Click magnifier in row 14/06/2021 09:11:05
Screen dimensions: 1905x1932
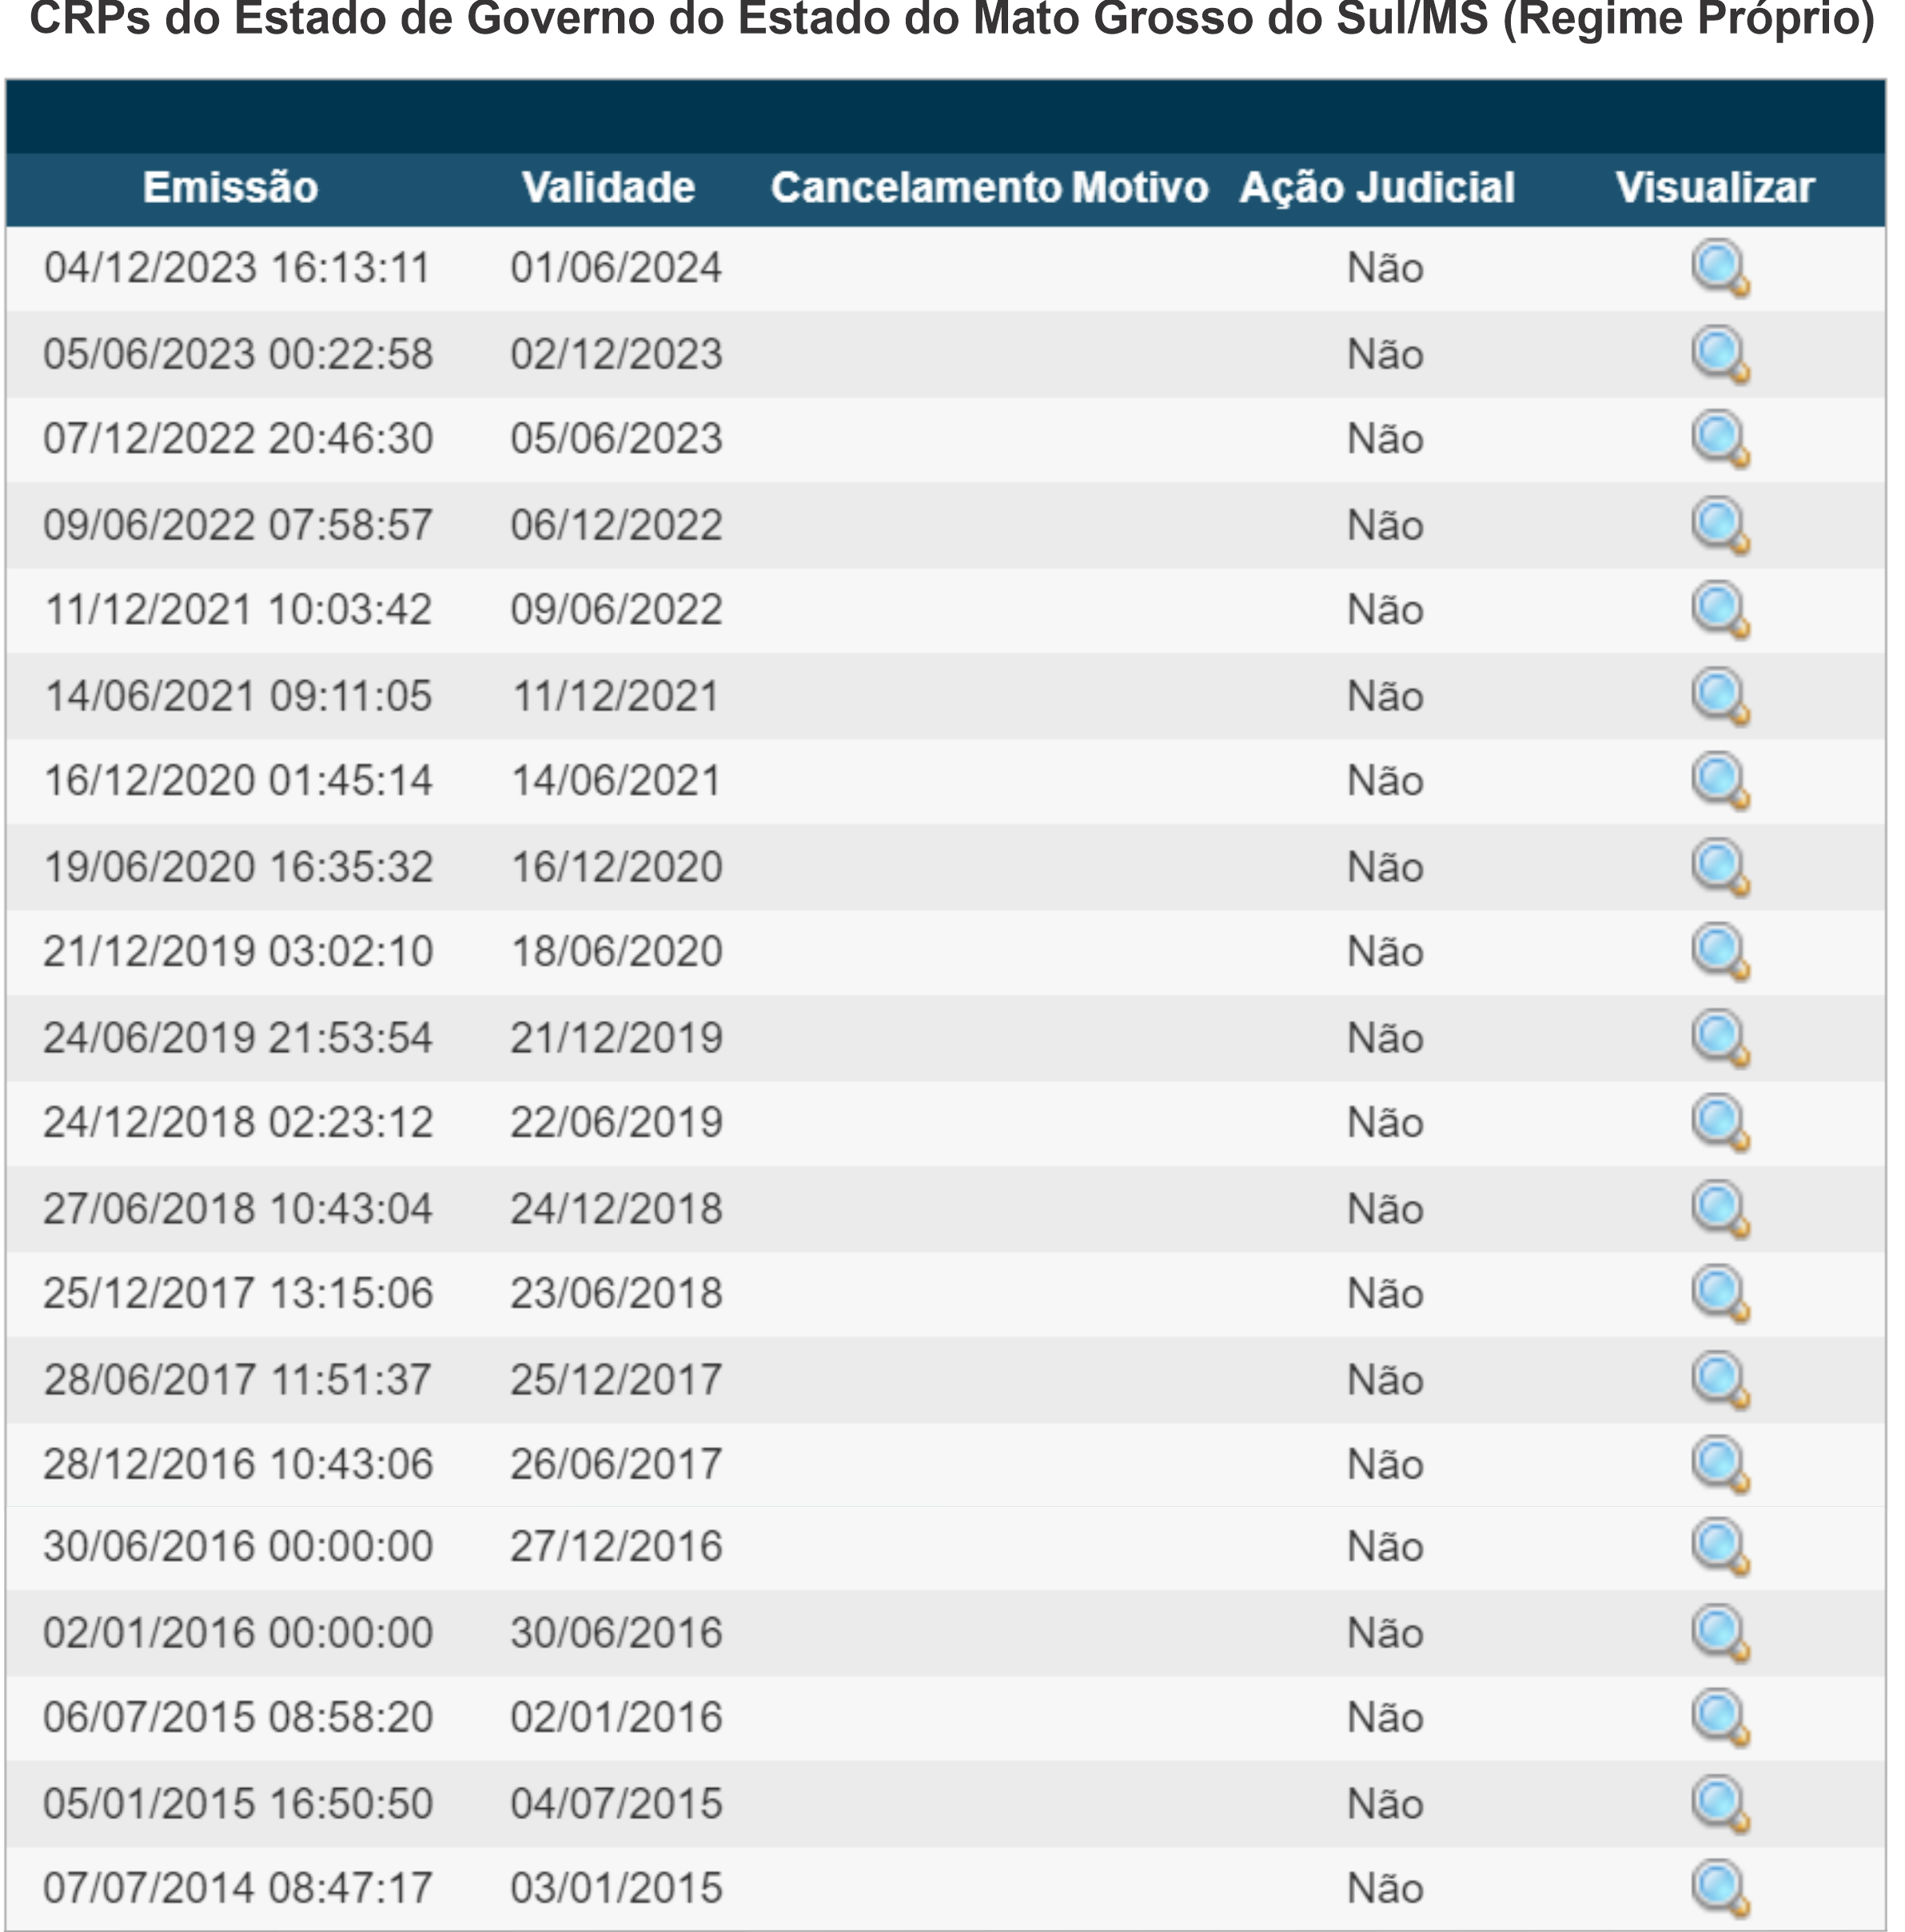coord(1720,697)
